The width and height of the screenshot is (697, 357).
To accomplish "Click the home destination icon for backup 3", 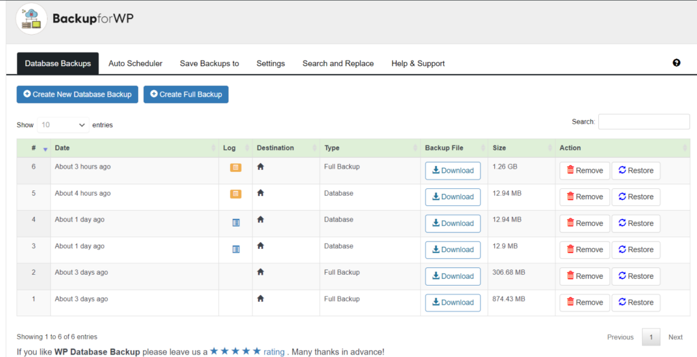I will 261,245.
